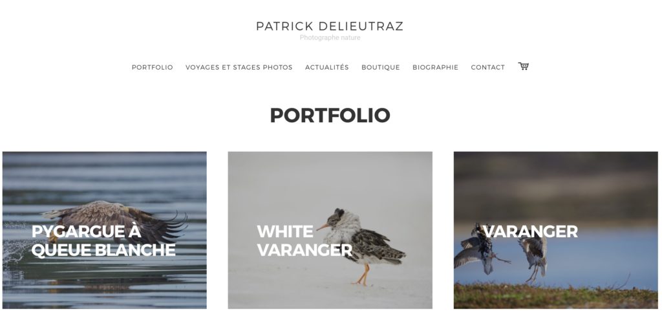The image size is (662, 327).
Task: Open Voyages et Stages Photos menu item
Action: [239, 67]
